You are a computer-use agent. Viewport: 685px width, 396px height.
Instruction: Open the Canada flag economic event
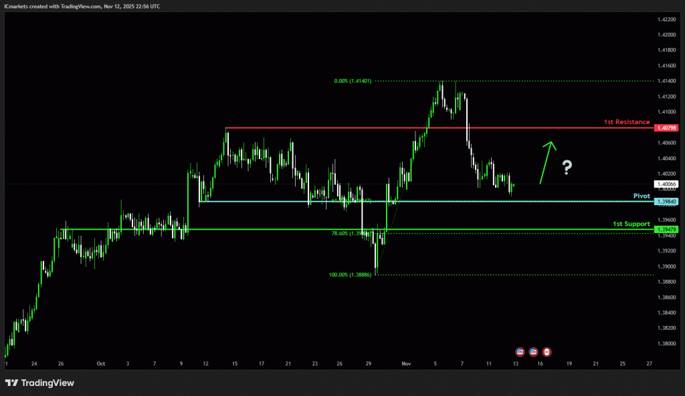(x=546, y=351)
